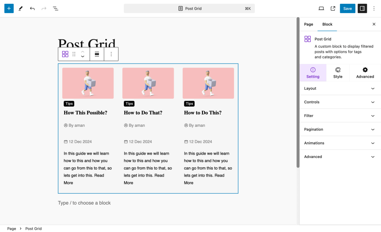Screen dimensions: 381x232
Task: Click the Save button
Action: pos(347,8)
